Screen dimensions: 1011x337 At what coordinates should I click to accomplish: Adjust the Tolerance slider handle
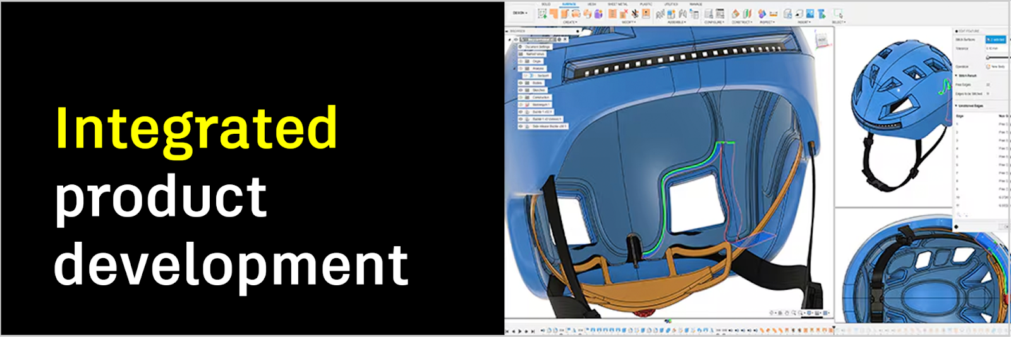[x=988, y=57]
